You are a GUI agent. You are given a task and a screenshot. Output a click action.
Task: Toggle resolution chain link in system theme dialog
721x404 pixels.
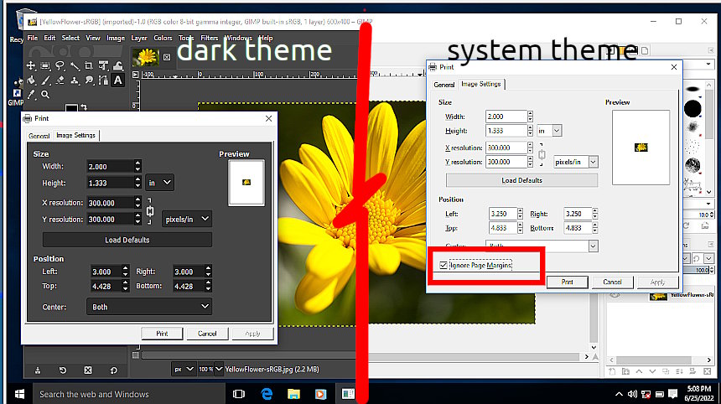[542, 154]
